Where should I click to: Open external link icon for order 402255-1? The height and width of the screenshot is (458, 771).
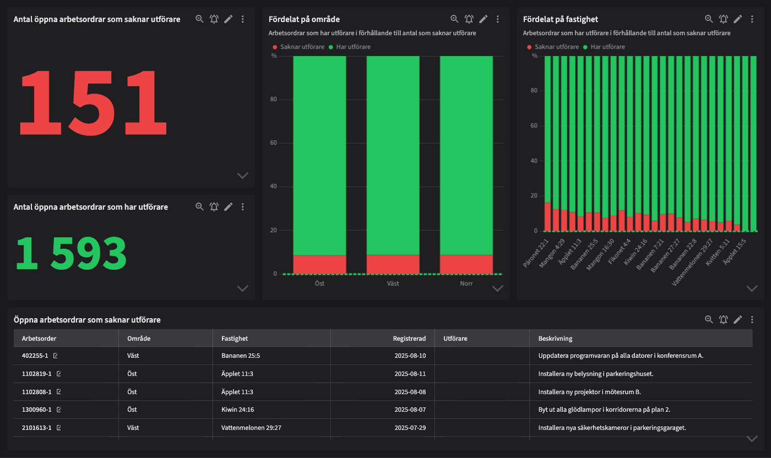[55, 356]
